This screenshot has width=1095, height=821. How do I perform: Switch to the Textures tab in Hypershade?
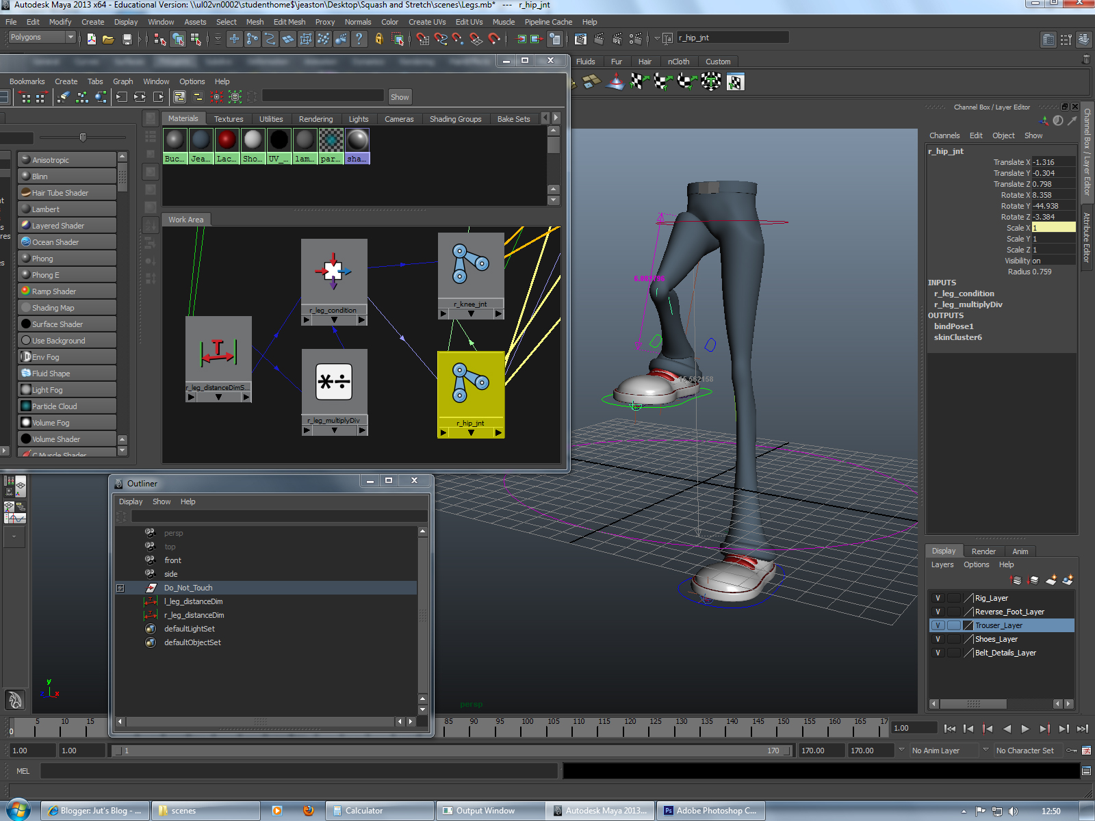coord(229,118)
